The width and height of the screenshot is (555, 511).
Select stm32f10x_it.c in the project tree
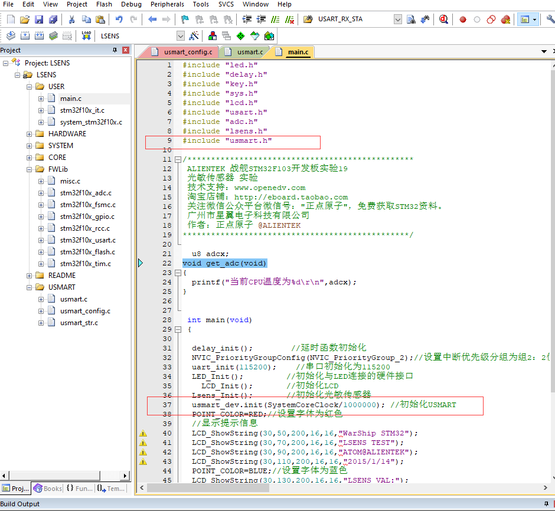coord(82,110)
